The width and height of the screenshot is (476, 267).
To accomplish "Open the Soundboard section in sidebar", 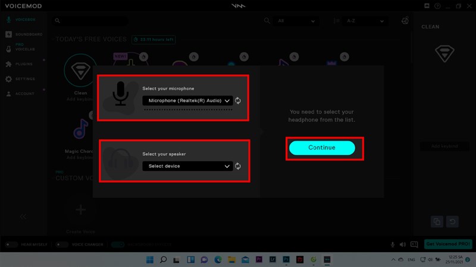I will point(24,34).
